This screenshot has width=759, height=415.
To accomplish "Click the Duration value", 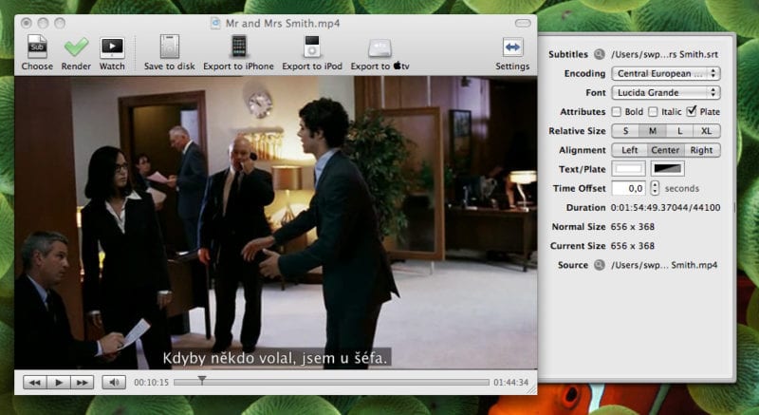I will coord(665,208).
